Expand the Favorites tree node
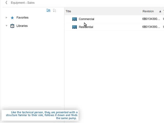Viewport: 164px width, 123px height. (x=6, y=18)
